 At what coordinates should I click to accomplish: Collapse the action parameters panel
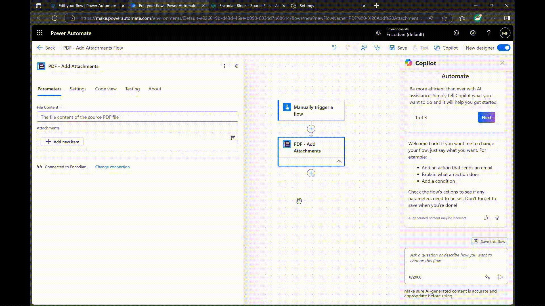[x=236, y=66]
